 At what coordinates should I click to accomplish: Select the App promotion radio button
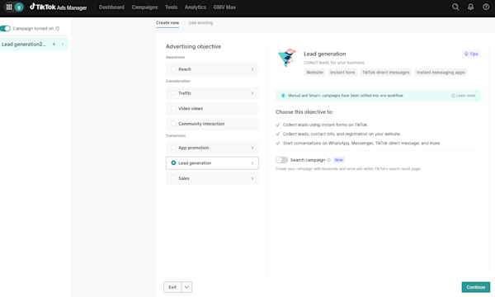[x=173, y=148]
